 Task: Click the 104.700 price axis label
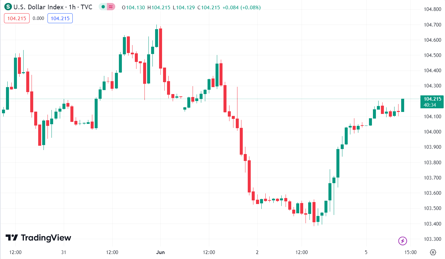432,25
